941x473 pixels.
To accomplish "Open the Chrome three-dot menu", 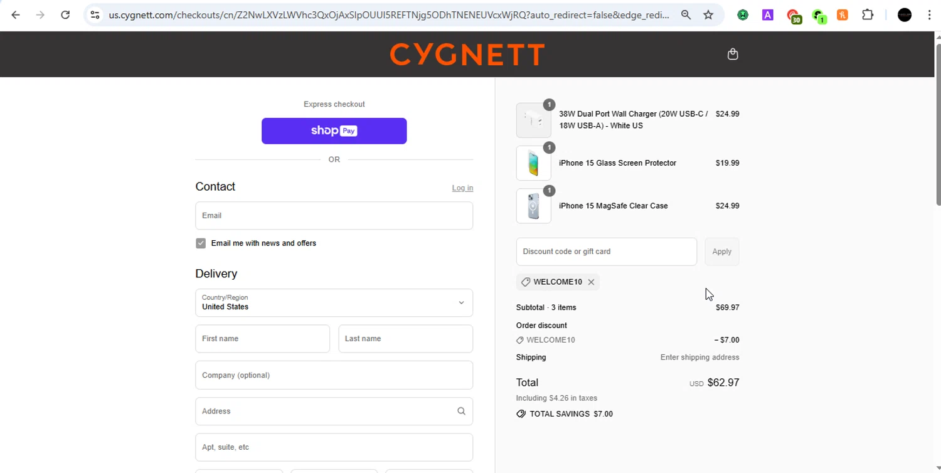I will [929, 14].
